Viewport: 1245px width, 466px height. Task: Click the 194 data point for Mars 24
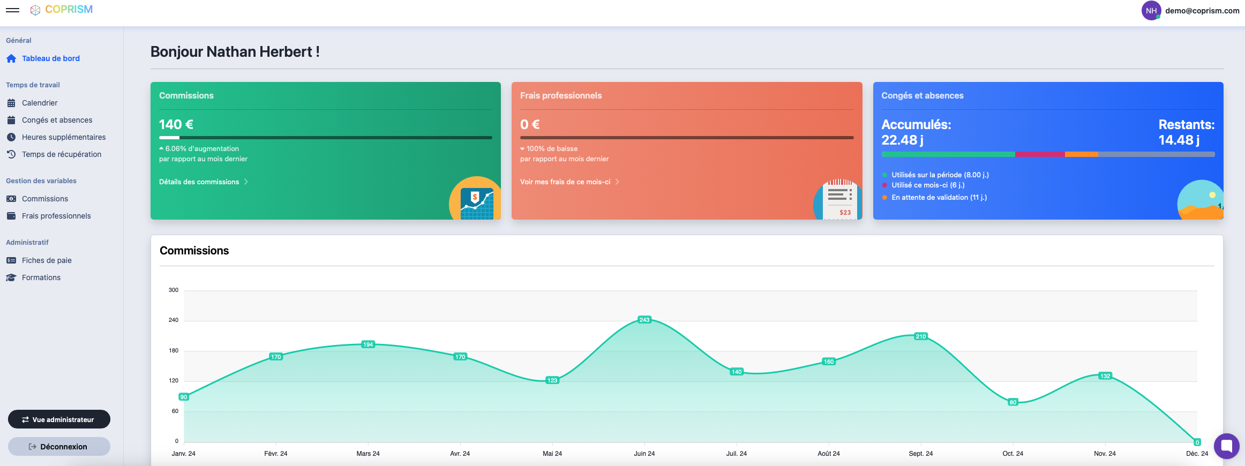[x=368, y=344]
